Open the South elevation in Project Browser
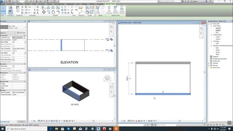The image size is (233, 131). 218,52
